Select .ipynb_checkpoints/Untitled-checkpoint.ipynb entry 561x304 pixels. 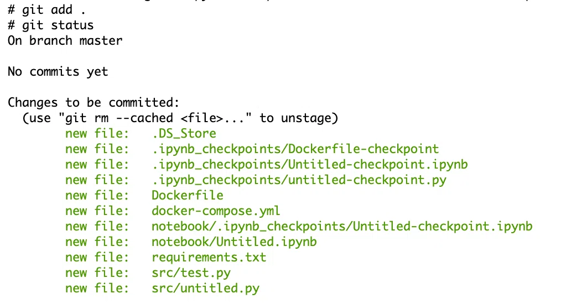[x=309, y=165]
